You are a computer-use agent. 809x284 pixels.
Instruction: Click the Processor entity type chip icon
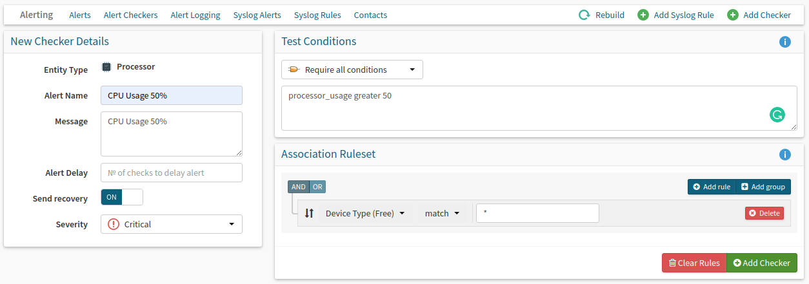click(x=106, y=67)
